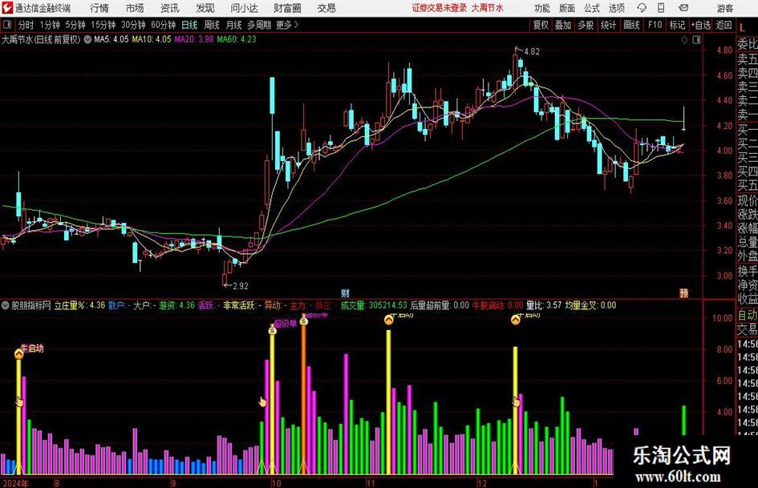Open the 市场 menu
This screenshot has height=488, width=758.
click(135, 8)
